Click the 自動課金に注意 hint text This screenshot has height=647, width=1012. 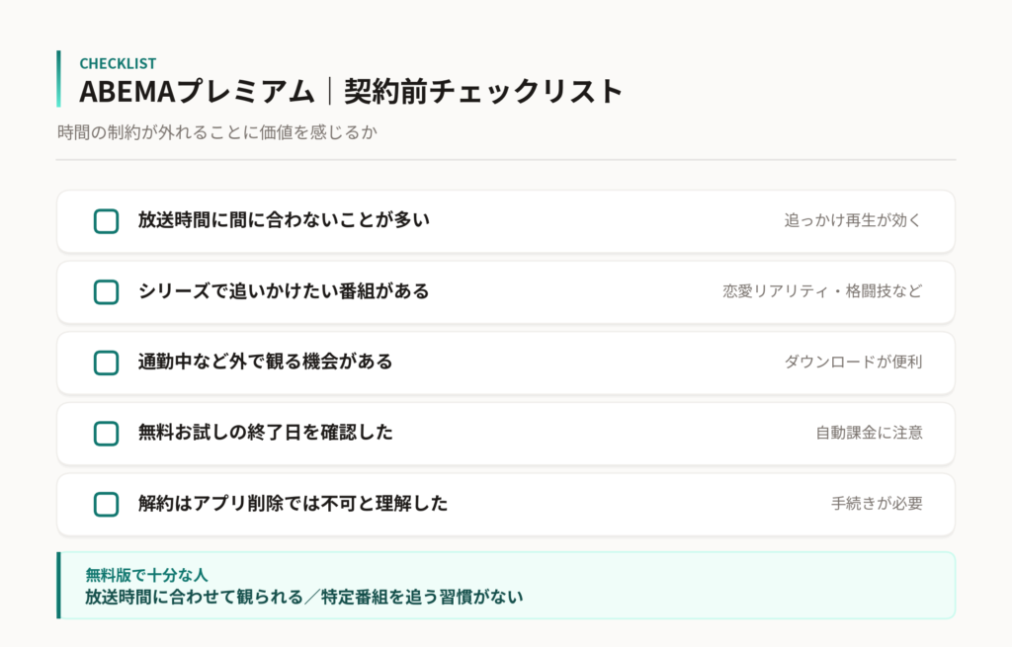(x=870, y=433)
